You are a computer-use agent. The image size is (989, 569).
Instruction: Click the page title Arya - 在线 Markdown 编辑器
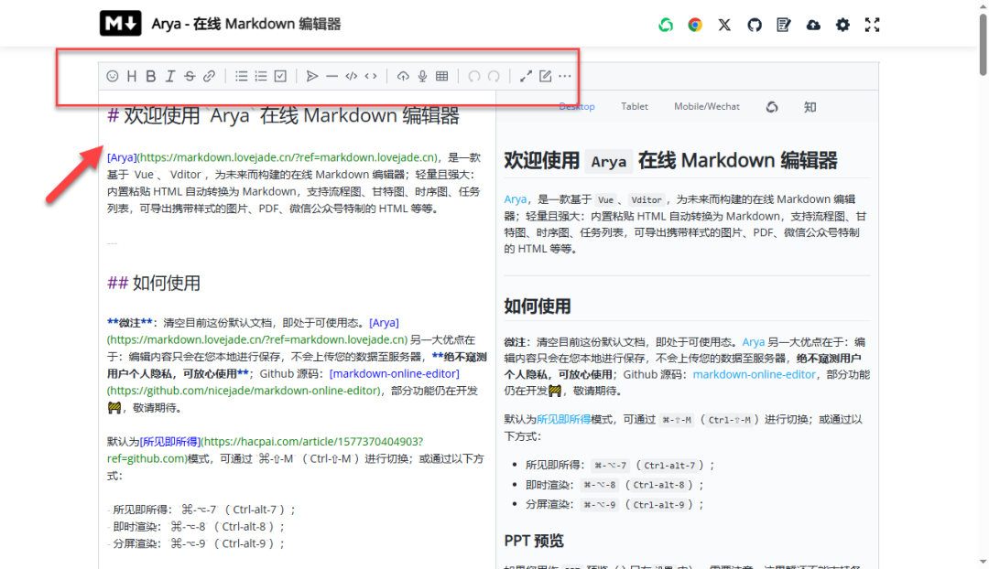[x=246, y=24]
